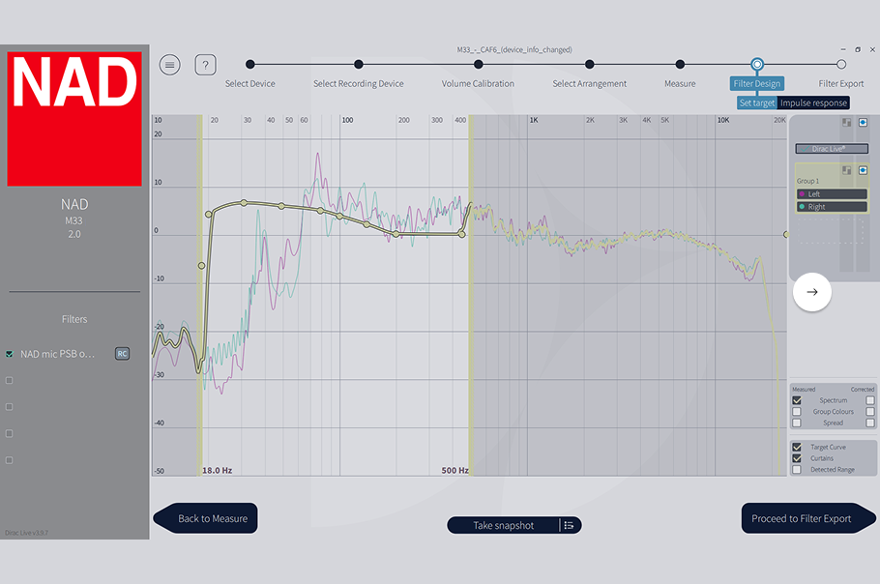Click the question mark help icon
This screenshot has width=880, height=584.
click(205, 65)
